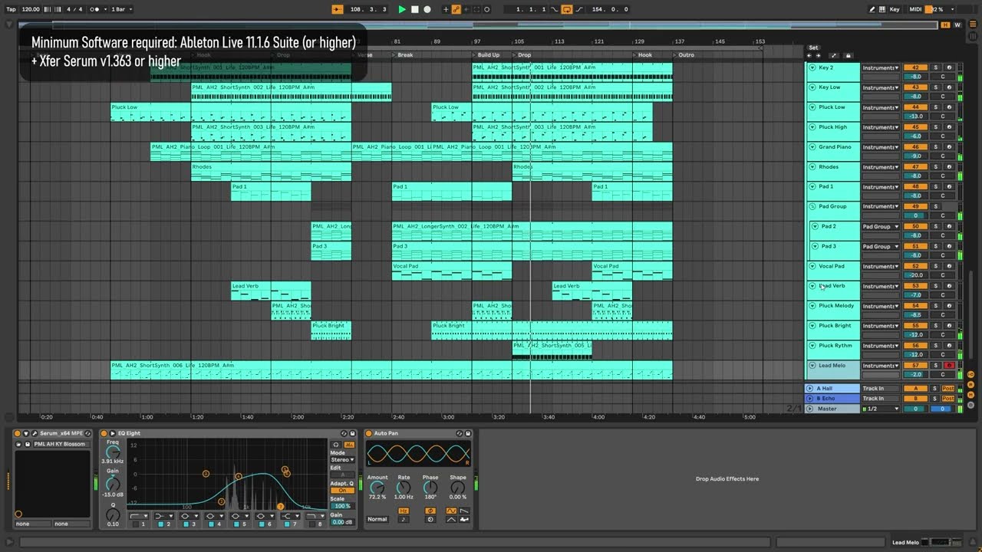The image size is (982, 552).
Task: Click Auto Pan's Save Preset disk icon
Action: coord(468,433)
